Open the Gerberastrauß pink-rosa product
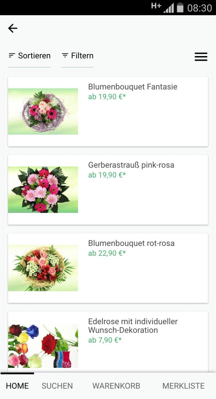The image size is (216, 399). click(131, 165)
